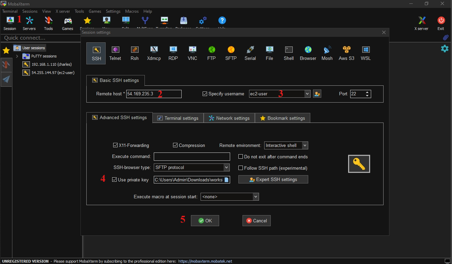Select the RDP session type
The width and height of the screenshot is (452, 264).
tap(173, 53)
